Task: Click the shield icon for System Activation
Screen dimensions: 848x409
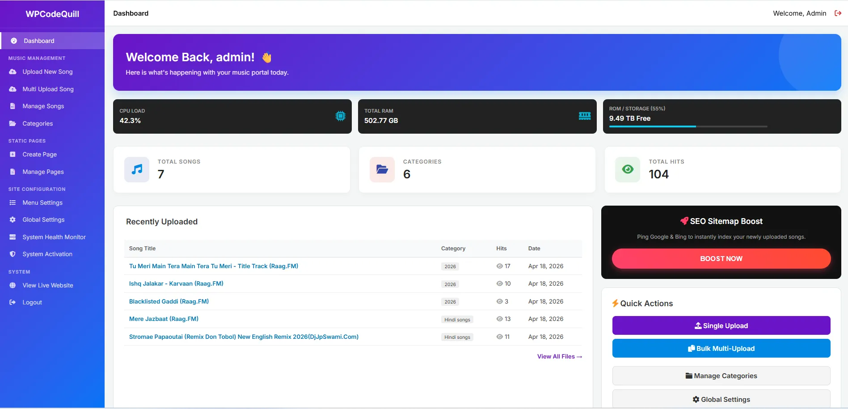Action: (x=13, y=254)
